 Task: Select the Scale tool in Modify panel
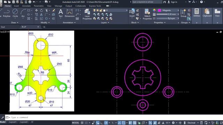click(41, 18)
